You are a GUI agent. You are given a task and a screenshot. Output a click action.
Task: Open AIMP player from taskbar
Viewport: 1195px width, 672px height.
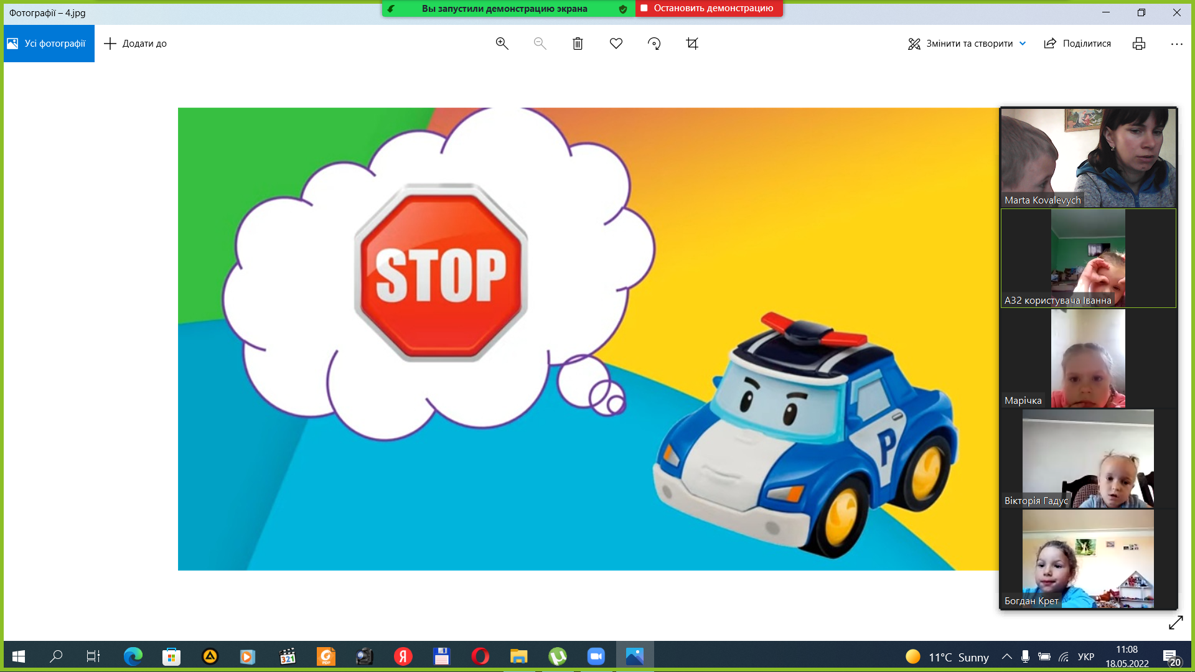(210, 656)
